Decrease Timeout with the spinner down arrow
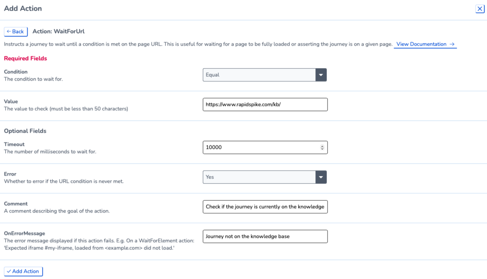487x279 pixels. tap(322, 149)
